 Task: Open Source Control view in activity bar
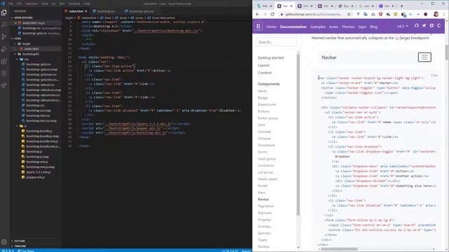pos(4,37)
